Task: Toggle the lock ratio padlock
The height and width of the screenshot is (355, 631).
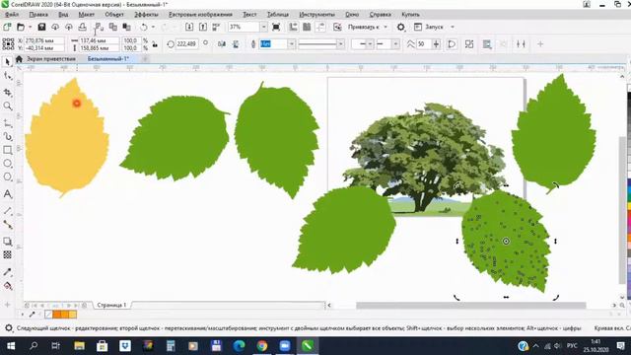Action: click(x=155, y=44)
